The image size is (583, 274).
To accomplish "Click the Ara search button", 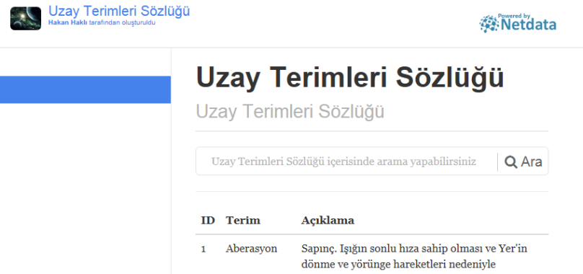I will click(x=523, y=162).
